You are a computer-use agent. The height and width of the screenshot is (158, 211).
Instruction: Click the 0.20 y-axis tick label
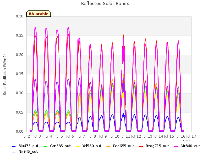[x=20, y=55]
